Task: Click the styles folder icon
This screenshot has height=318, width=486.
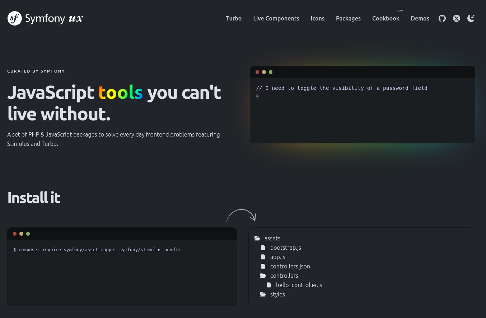Action: tap(263, 294)
